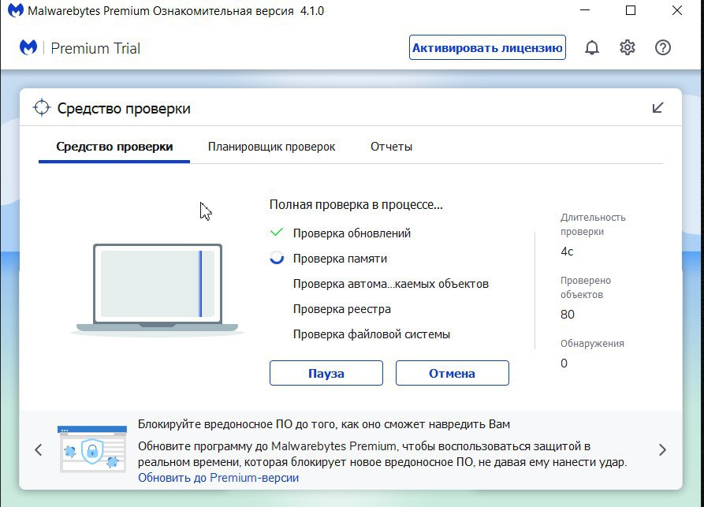Screen dimensions: 704x507
Task: Click Активировать лицензию button
Action: click(487, 47)
